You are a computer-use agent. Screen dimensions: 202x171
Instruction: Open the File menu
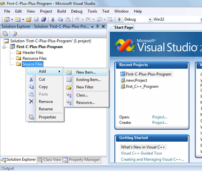[7, 11]
